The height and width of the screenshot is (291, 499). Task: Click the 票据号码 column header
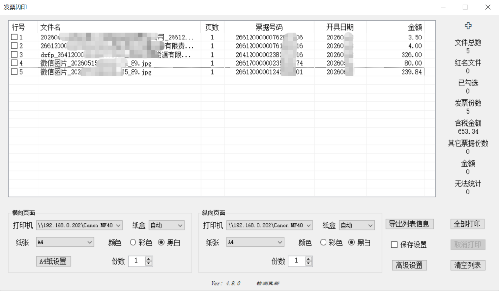pos(269,27)
